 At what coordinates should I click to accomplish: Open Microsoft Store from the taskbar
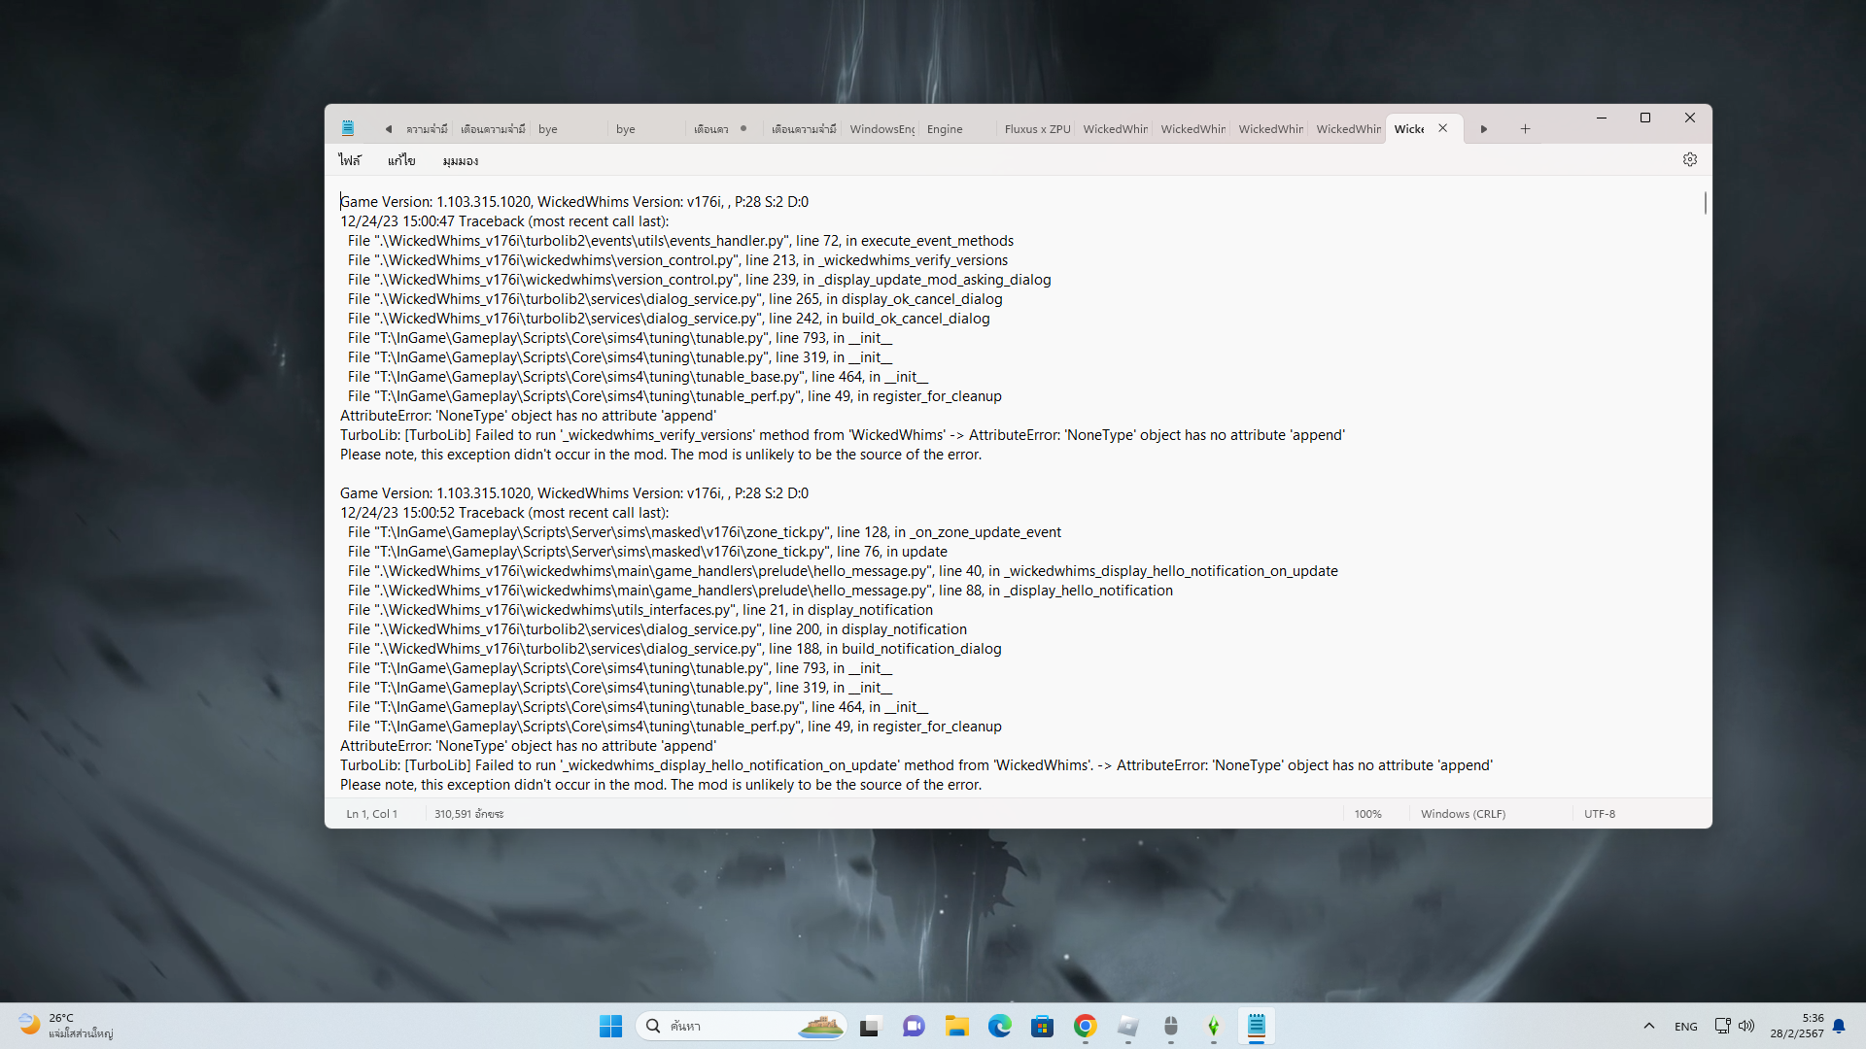click(x=1043, y=1026)
